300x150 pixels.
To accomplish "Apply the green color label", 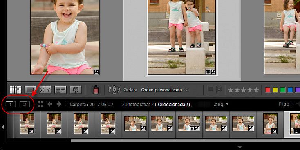I will click(282, 90).
